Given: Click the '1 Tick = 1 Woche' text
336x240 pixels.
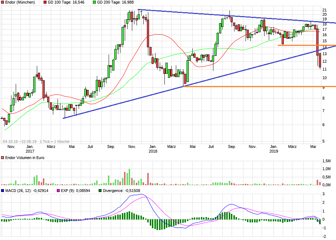Looking at the screenshot, I should pyautogui.click(x=54, y=141).
